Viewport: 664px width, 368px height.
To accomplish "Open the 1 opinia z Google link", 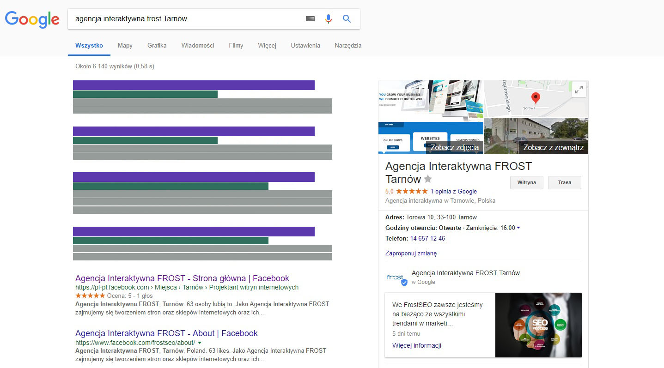I will (x=453, y=191).
